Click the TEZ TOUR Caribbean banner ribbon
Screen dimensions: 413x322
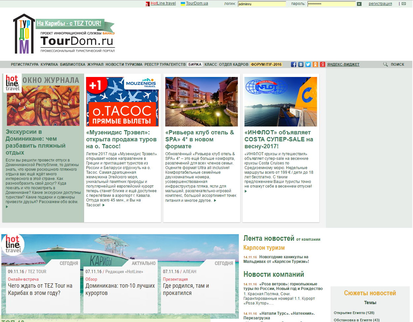[69, 23]
